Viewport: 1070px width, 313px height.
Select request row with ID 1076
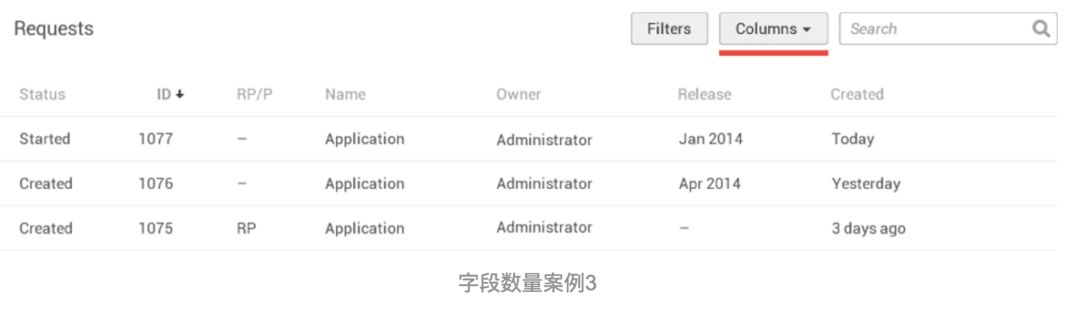(x=528, y=184)
